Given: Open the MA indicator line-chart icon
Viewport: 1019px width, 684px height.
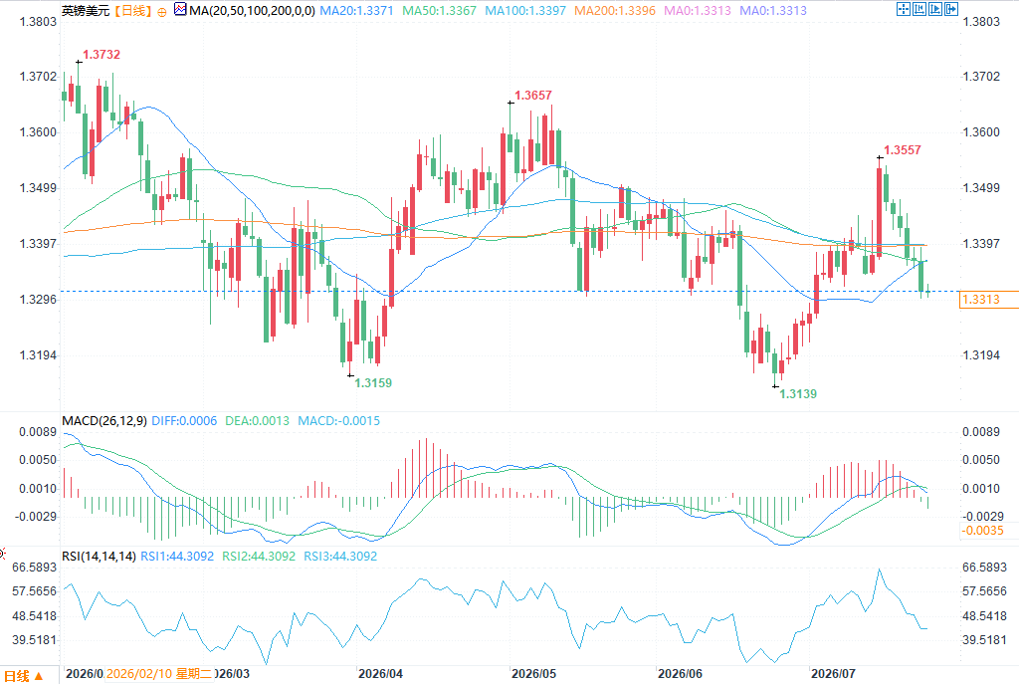Looking at the screenshot, I should pos(180,10).
